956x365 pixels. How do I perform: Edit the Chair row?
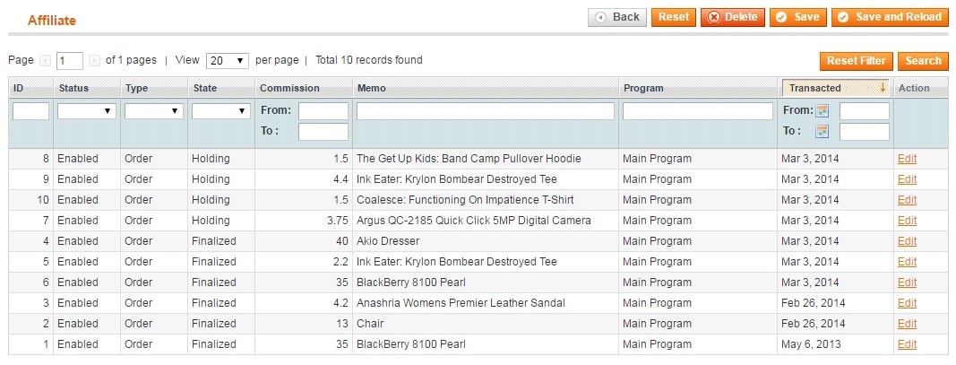coord(907,324)
